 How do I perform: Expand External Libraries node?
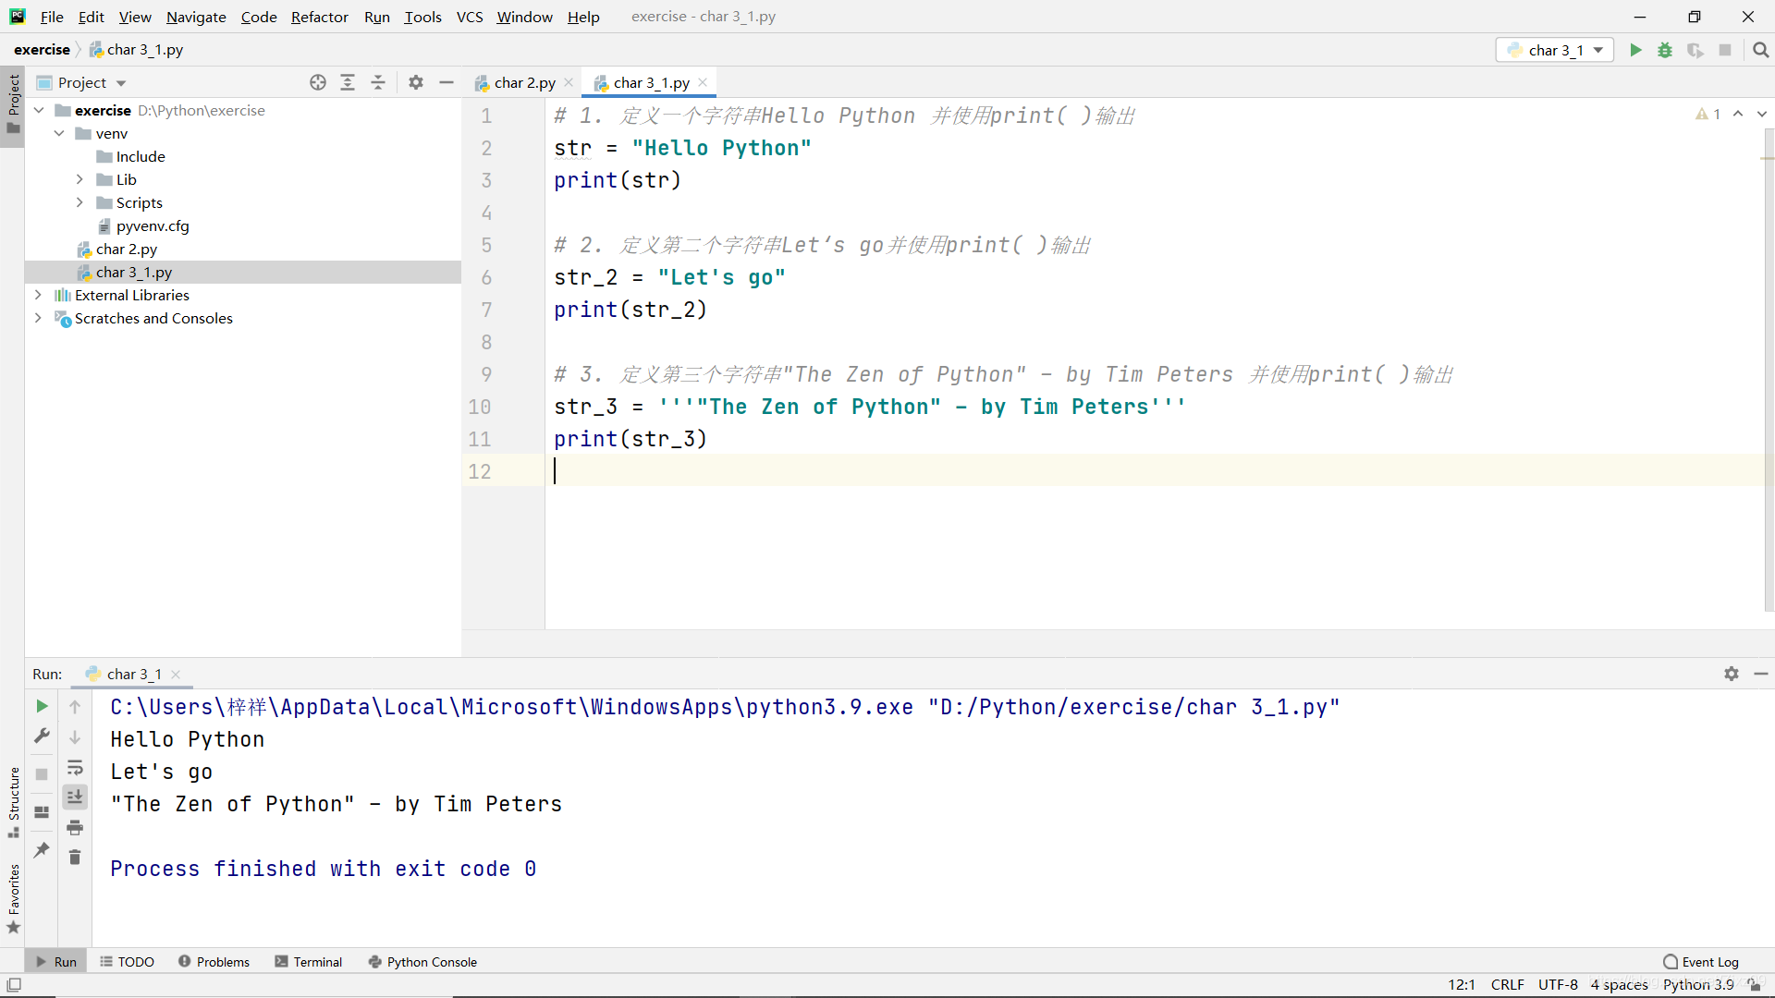pyautogui.click(x=38, y=295)
